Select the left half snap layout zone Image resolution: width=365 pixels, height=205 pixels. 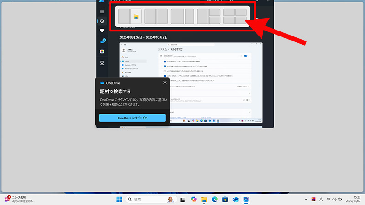pos(124,16)
